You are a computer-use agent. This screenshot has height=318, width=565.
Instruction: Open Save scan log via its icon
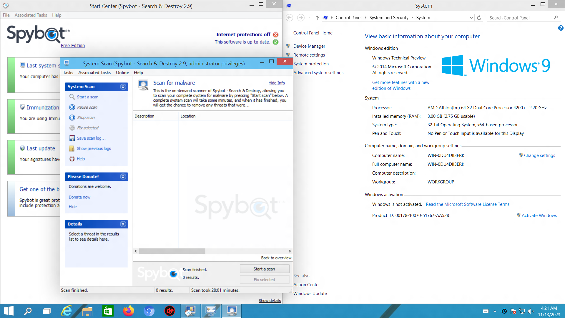point(72,138)
